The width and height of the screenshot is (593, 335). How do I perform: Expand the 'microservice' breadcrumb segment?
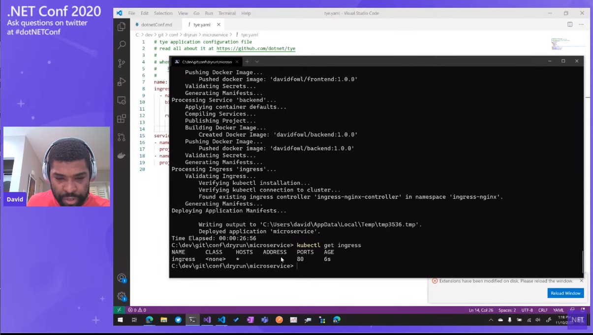click(x=215, y=35)
